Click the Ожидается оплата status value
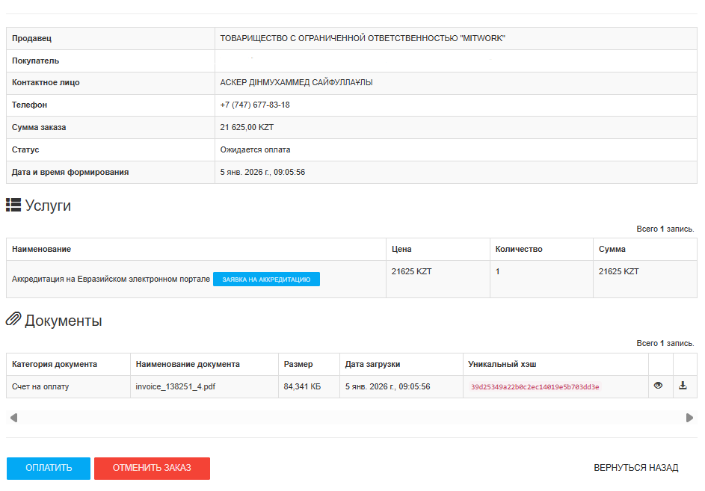 [255, 150]
